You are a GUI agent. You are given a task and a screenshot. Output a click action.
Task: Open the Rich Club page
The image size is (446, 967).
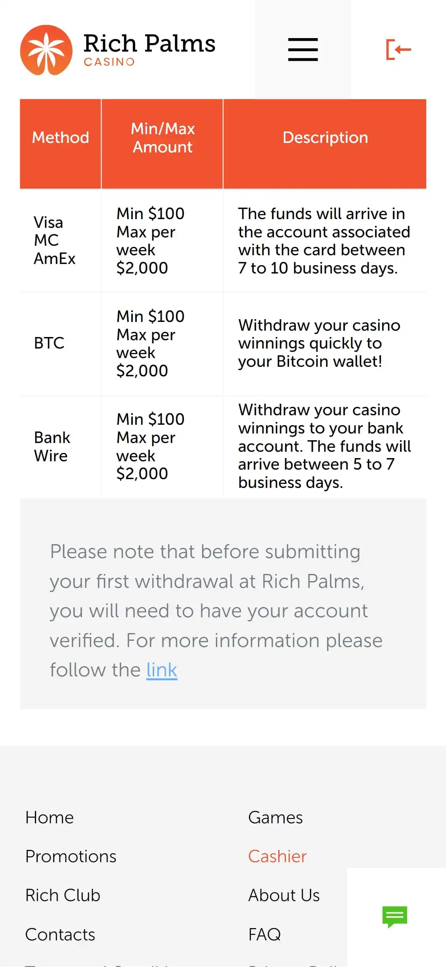[x=63, y=896]
